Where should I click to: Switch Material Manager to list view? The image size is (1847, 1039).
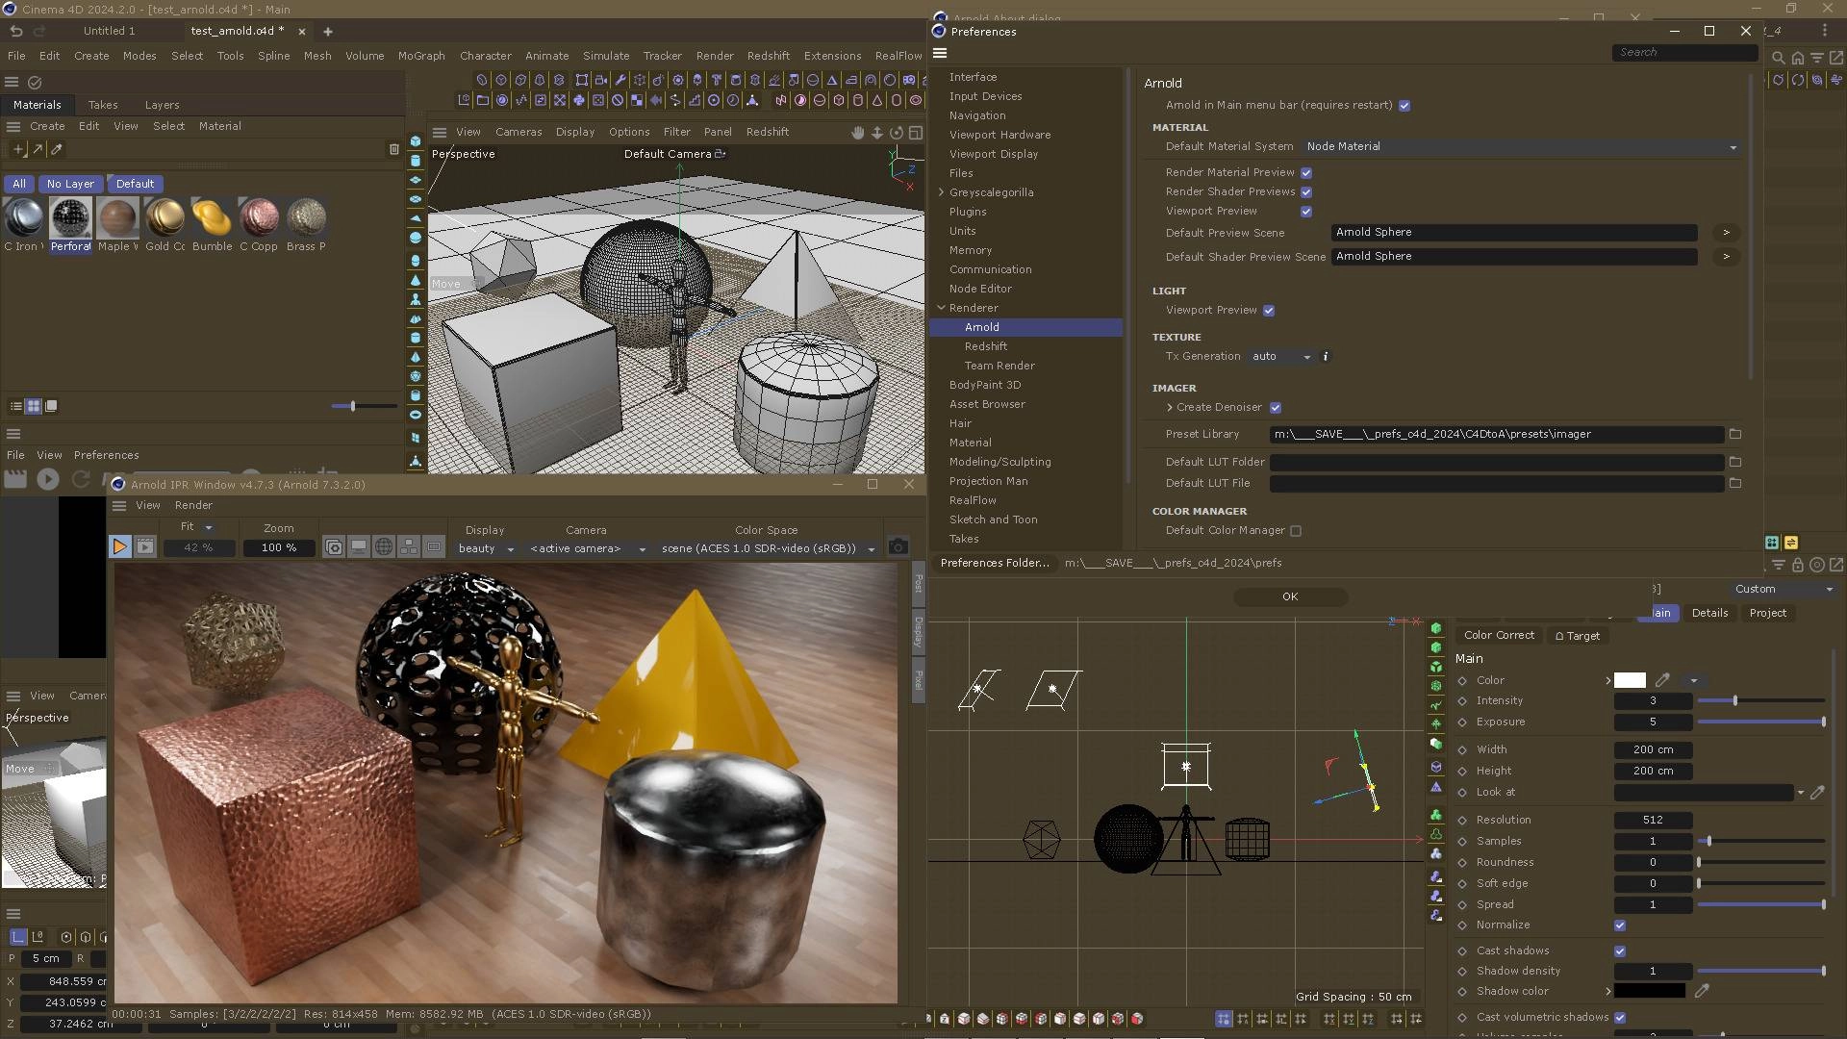point(16,406)
